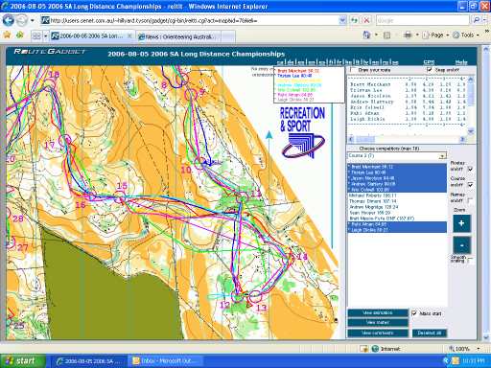This screenshot has width=491, height=368.
Task: Click the Print icon in the toolbar
Action: click(x=408, y=35)
